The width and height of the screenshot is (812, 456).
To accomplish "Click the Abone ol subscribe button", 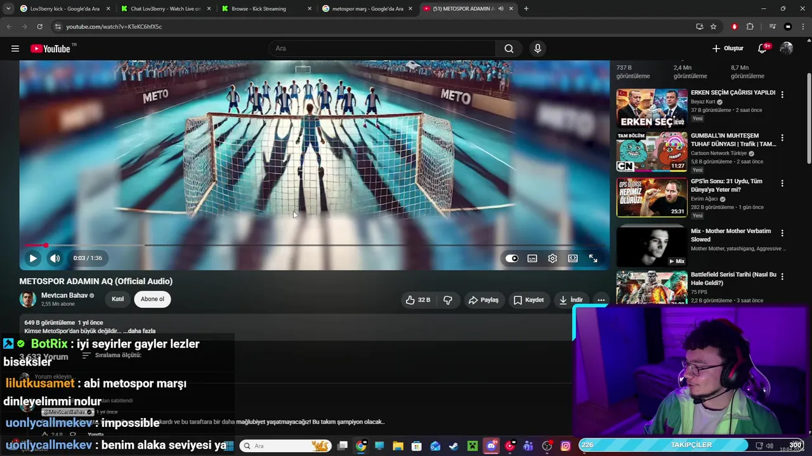I will coord(152,299).
